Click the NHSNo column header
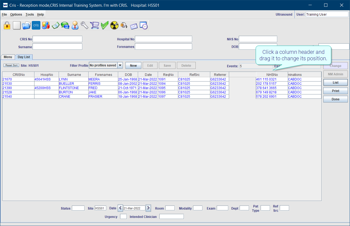 pyautogui.click(x=272, y=75)
